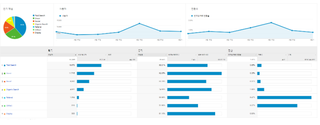Open the (Other) channel row link
Screen dimensions: 320x125
pos(9,106)
